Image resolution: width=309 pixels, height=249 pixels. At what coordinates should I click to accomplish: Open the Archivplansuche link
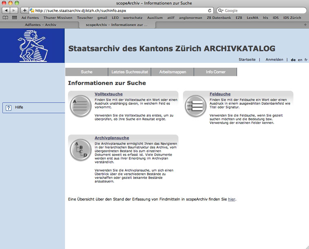coord(112,138)
